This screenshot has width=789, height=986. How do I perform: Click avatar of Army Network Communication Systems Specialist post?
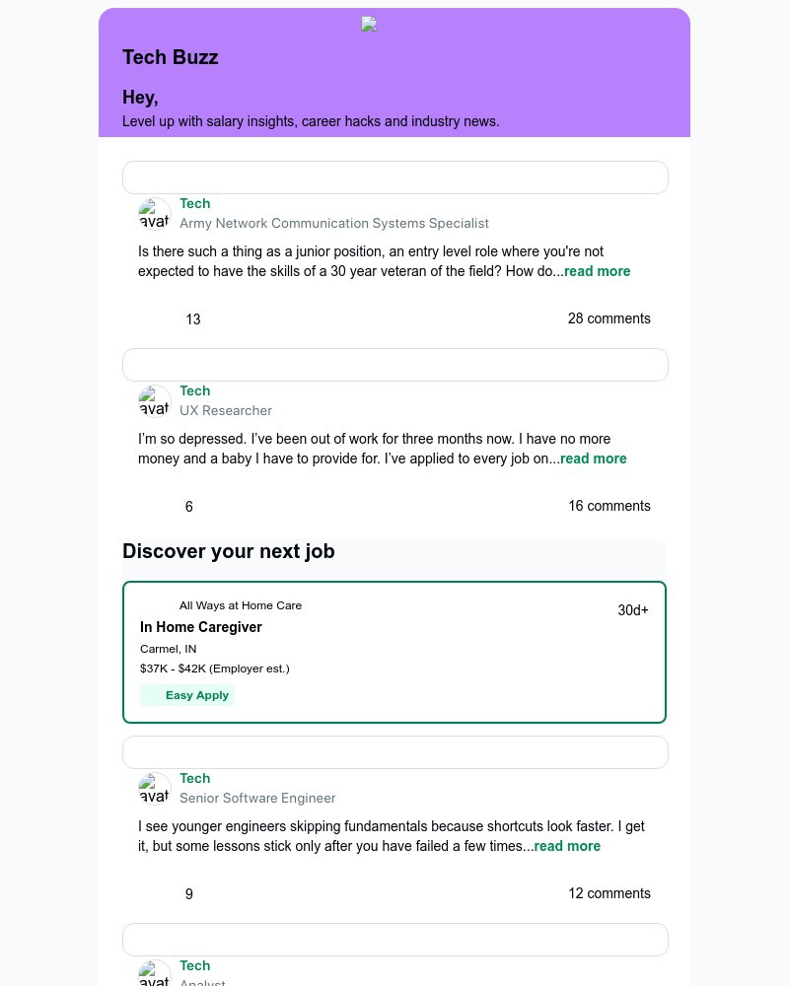point(154,214)
